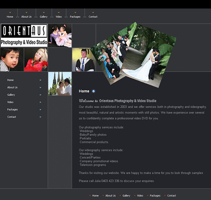Click the orange chevron above top Contact
The image size is (211, 200).
(x=93, y=12)
